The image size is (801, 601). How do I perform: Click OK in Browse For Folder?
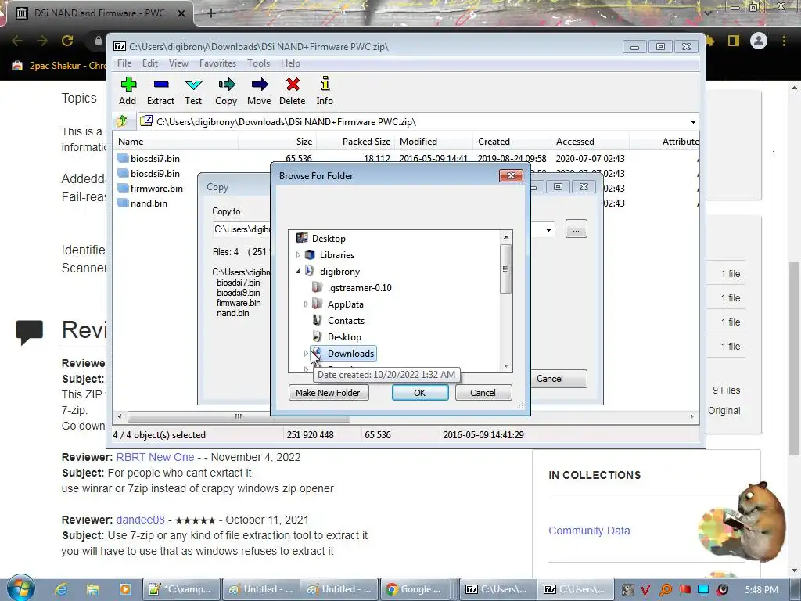point(420,393)
